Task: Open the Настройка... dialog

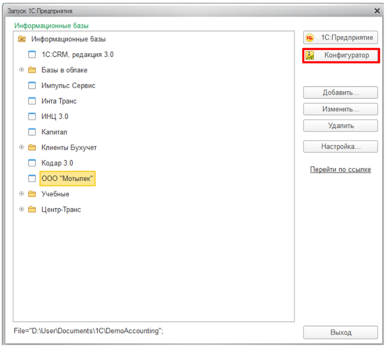Action: (340, 147)
